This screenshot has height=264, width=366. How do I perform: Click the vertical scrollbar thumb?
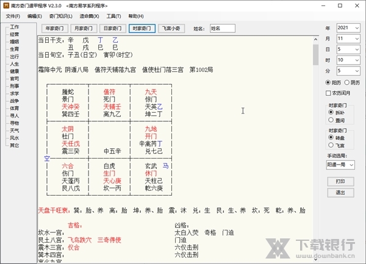[315, 55]
